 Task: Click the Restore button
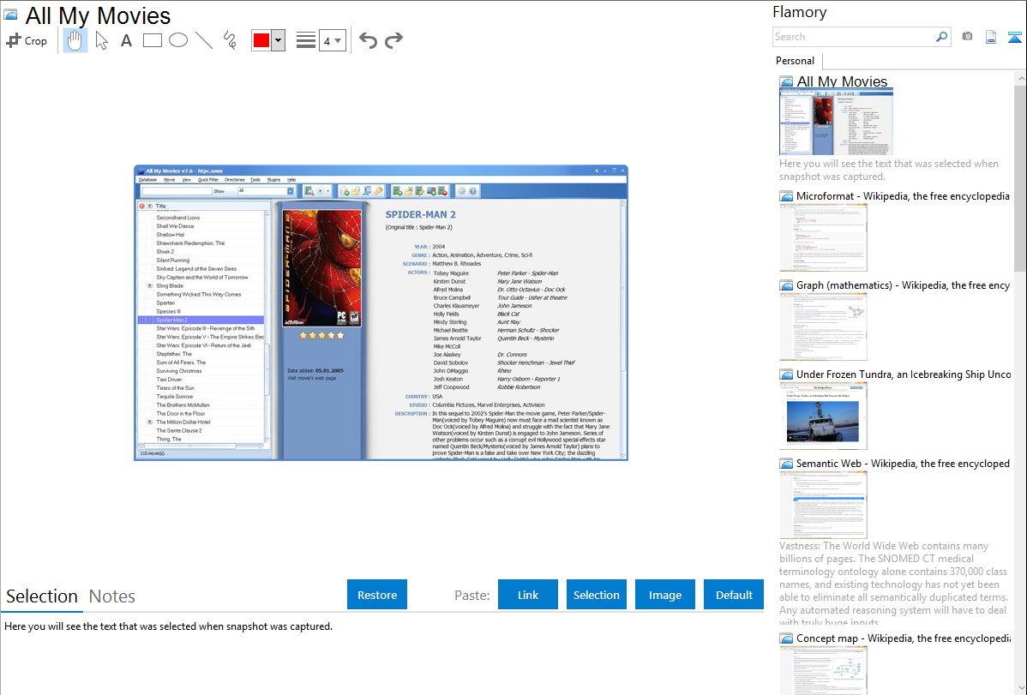point(377,595)
